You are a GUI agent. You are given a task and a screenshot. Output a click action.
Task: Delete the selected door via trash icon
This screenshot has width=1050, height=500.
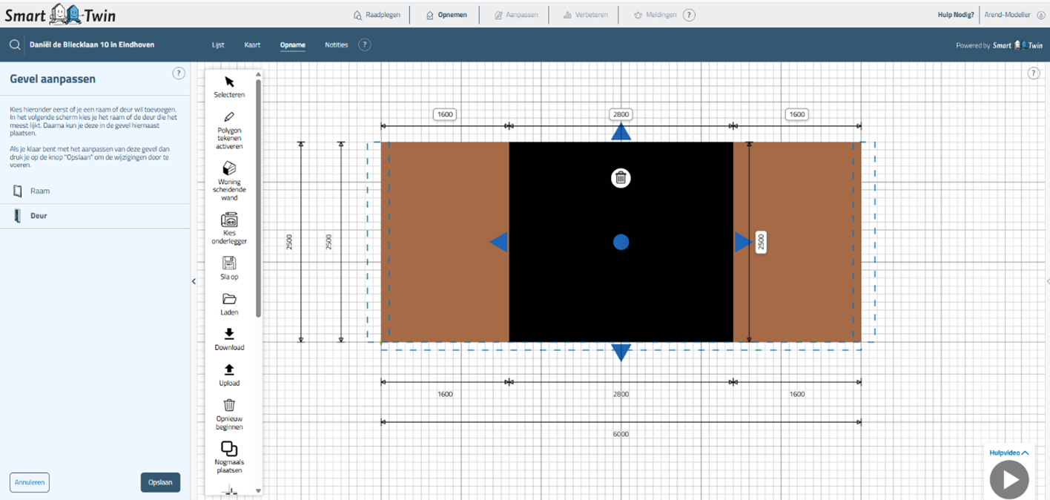pos(621,178)
